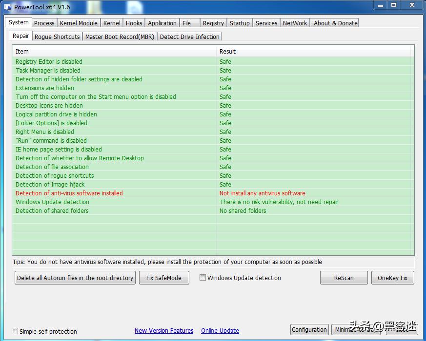The height and width of the screenshot is (341, 426).
Task: Open the Detect Drive Infection tab
Action: pyautogui.click(x=189, y=37)
